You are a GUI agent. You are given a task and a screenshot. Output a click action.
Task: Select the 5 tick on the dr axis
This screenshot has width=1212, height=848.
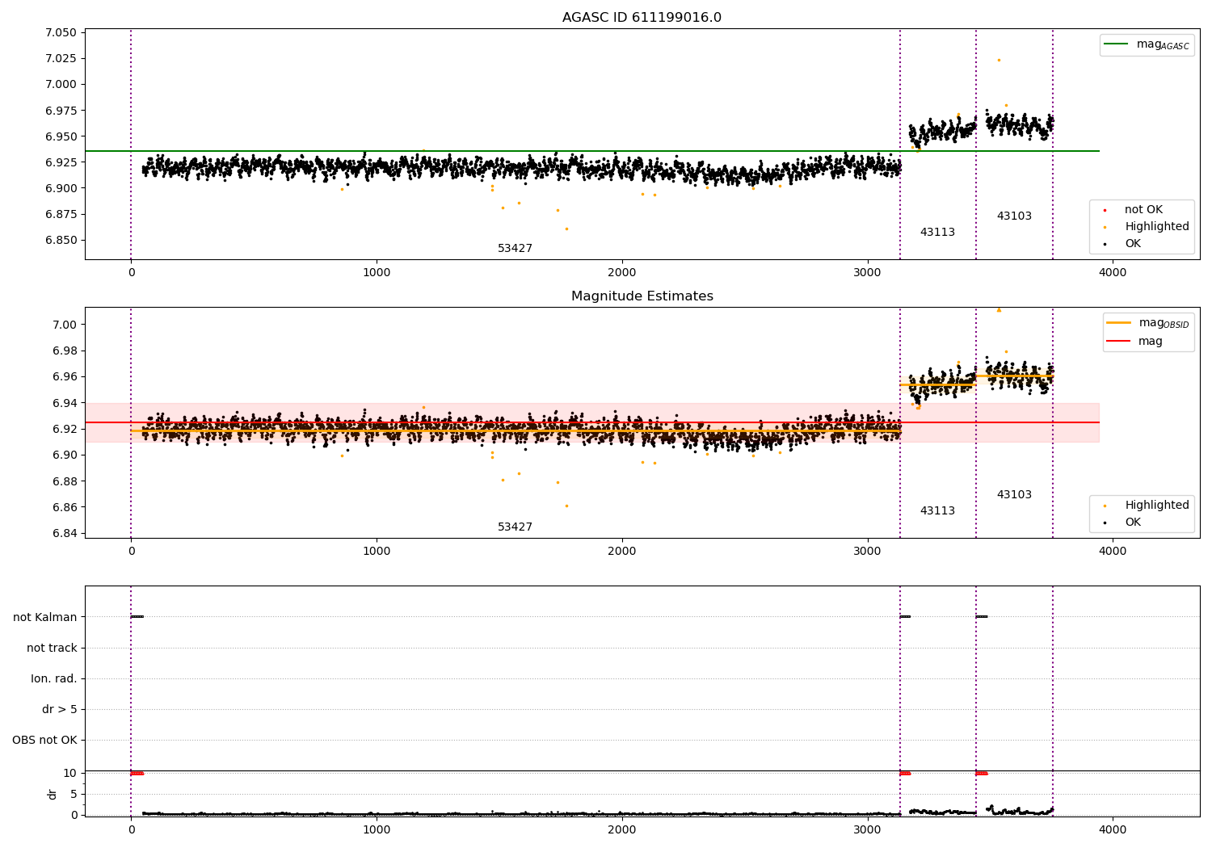74,795
